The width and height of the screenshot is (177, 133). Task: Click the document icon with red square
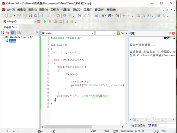[138, 16]
